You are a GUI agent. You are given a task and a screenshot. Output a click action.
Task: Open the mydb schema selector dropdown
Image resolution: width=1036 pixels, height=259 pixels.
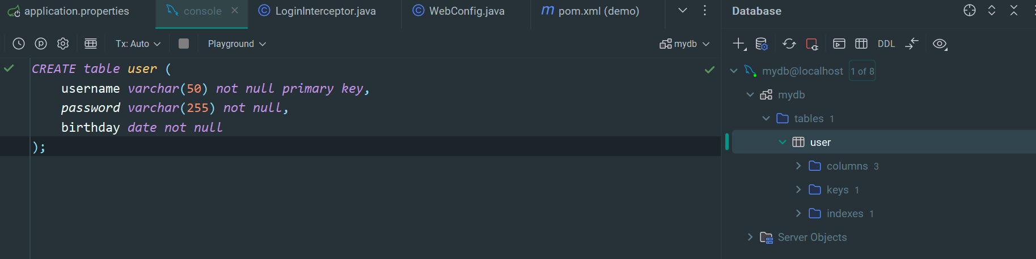click(x=685, y=44)
